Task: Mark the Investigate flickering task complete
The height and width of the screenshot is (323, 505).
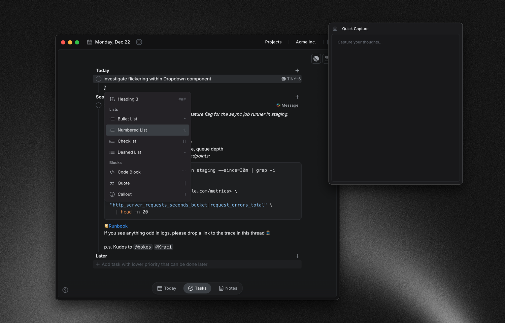Action: click(99, 79)
